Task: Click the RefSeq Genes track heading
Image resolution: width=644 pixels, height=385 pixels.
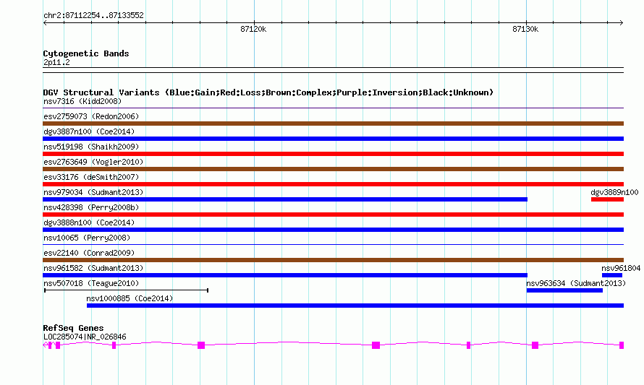Action: (73, 328)
